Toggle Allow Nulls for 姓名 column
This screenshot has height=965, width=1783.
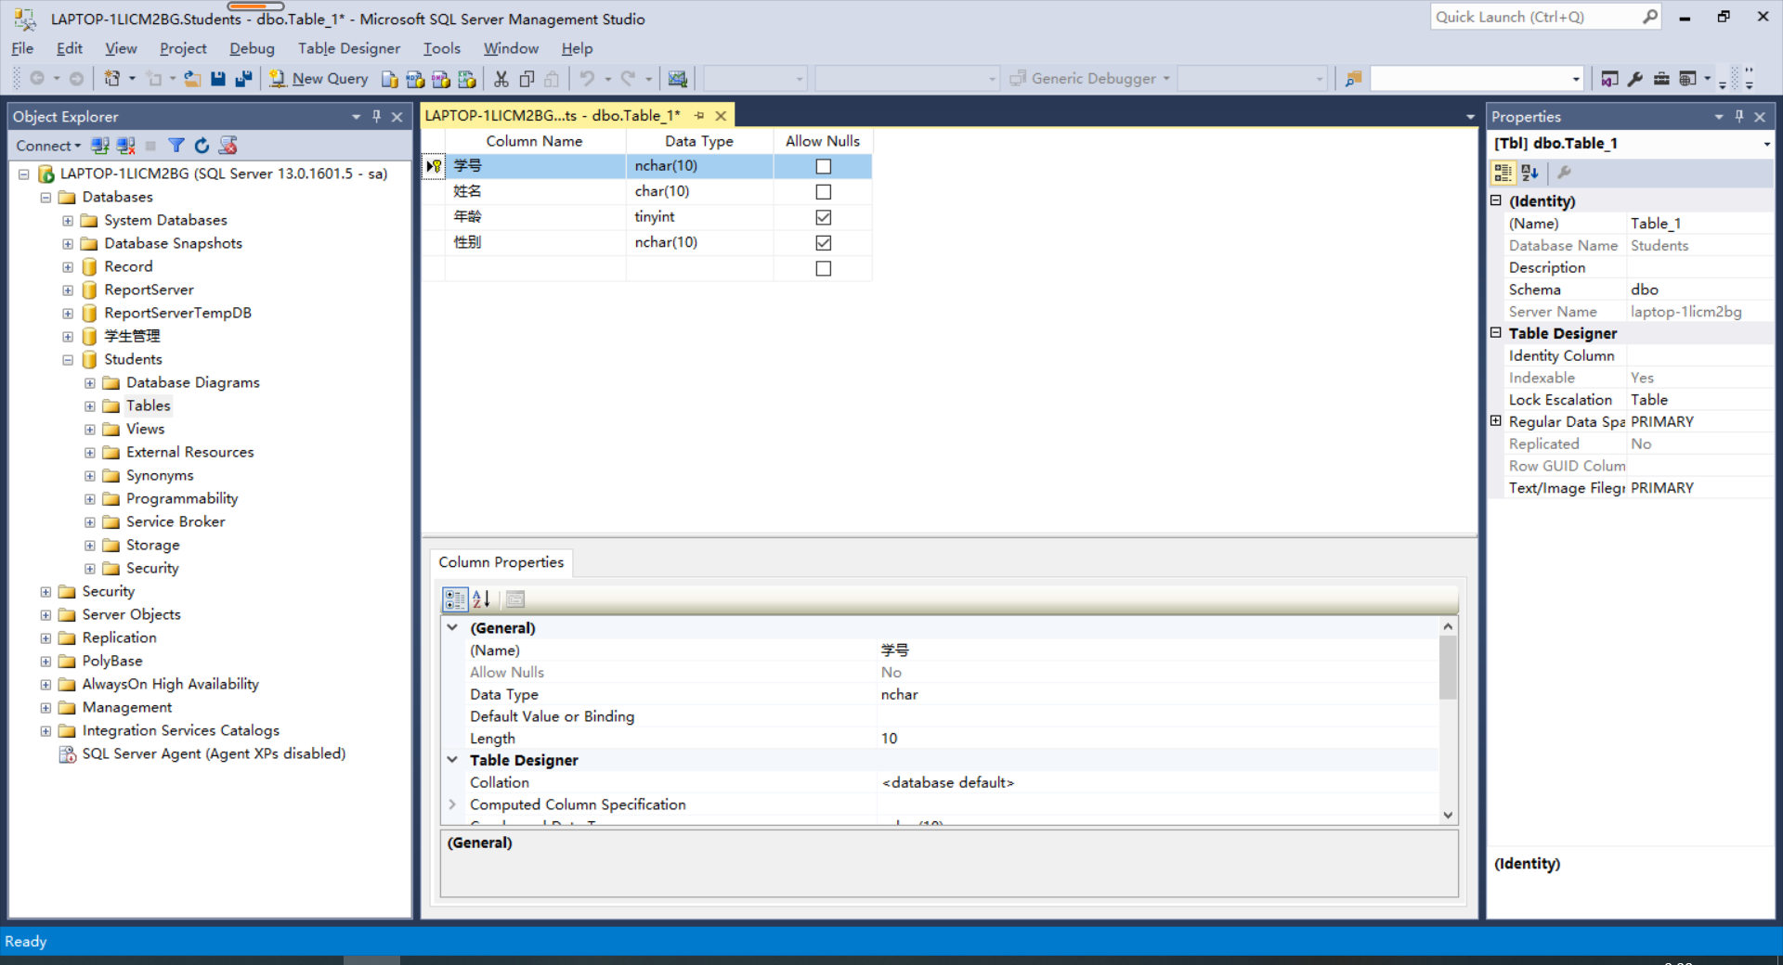(x=823, y=192)
